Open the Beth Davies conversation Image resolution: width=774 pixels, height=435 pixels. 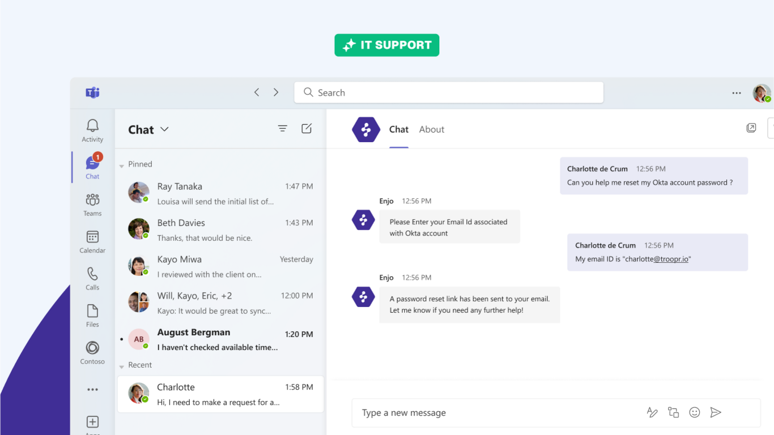point(220,230)
